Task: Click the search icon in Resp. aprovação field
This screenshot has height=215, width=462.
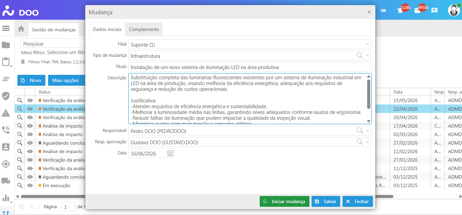Action: pos(360,142)
